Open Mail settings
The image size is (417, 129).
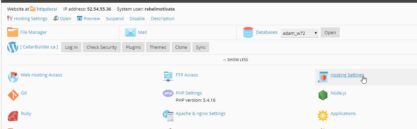click(x=143, y=32)
